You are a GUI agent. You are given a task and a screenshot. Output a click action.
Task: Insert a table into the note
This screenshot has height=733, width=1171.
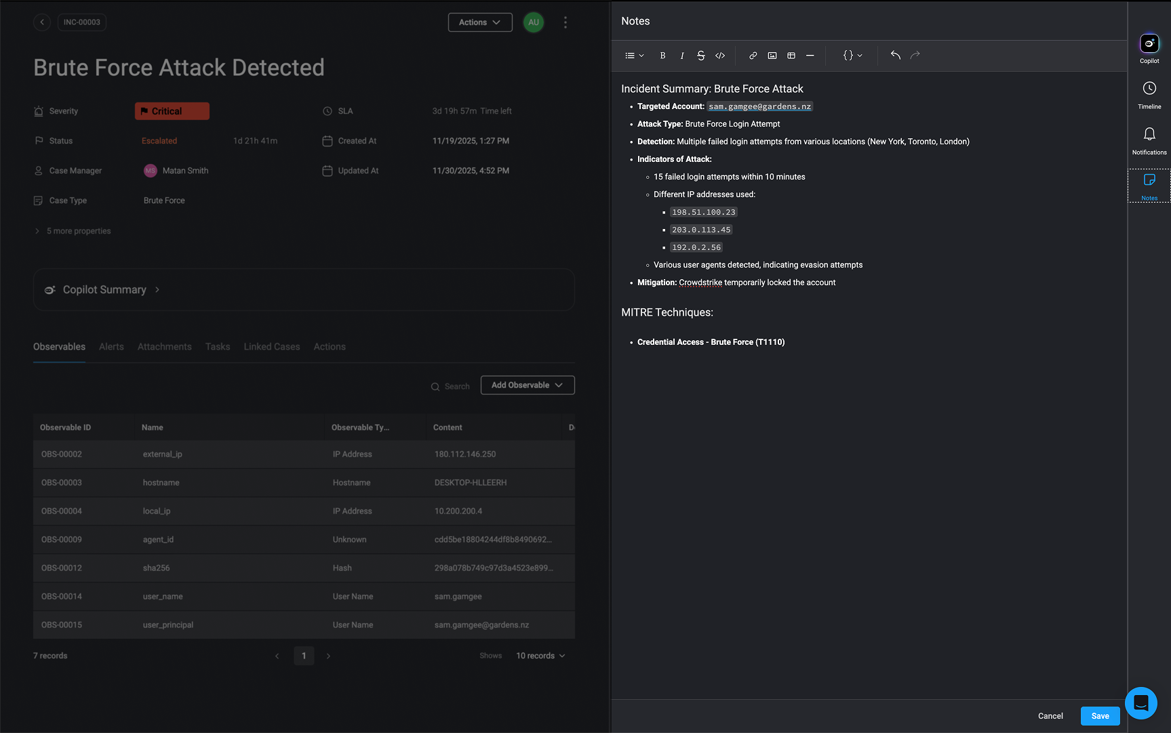click(791, 56)
